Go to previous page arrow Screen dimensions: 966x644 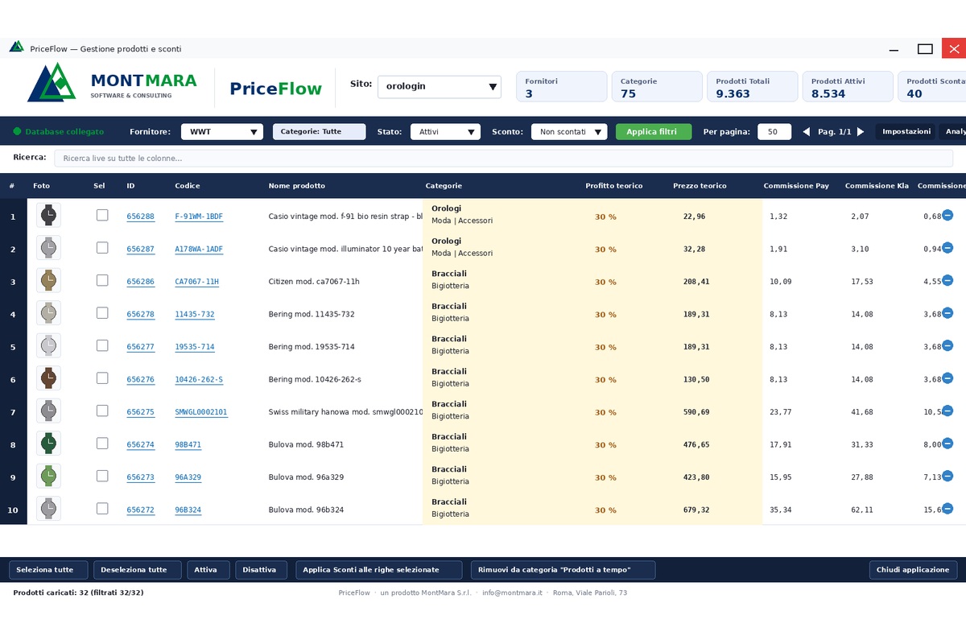click(807, 132)
